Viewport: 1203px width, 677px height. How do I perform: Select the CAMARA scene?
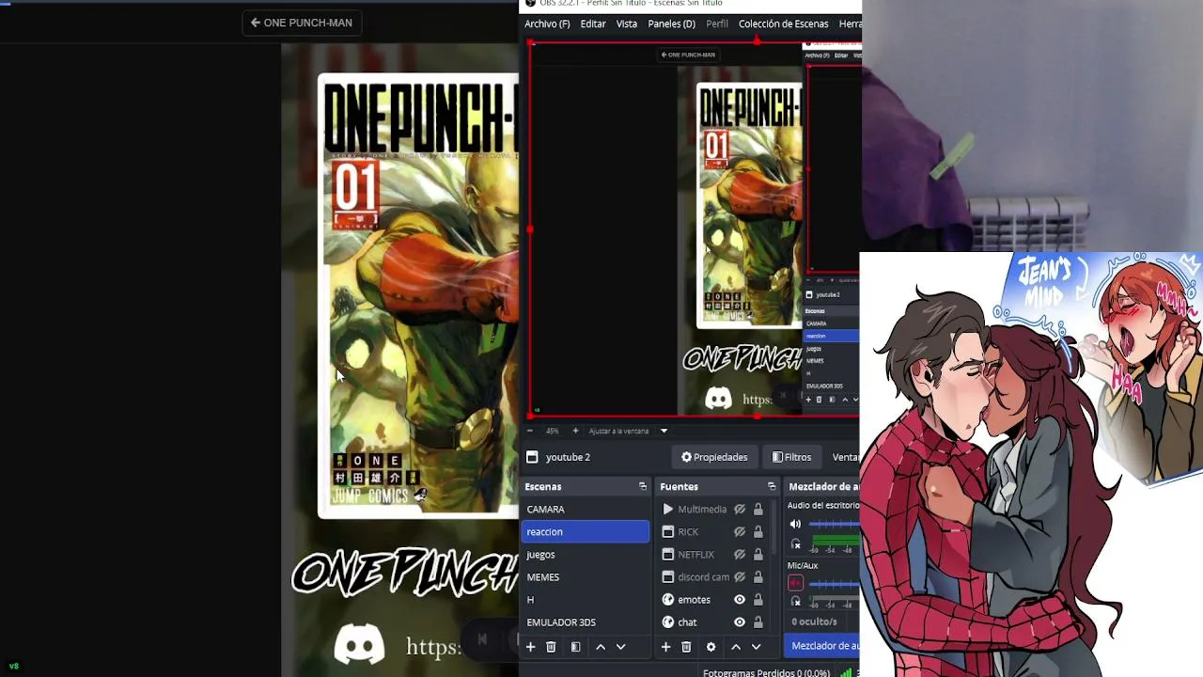click(586, 509)
